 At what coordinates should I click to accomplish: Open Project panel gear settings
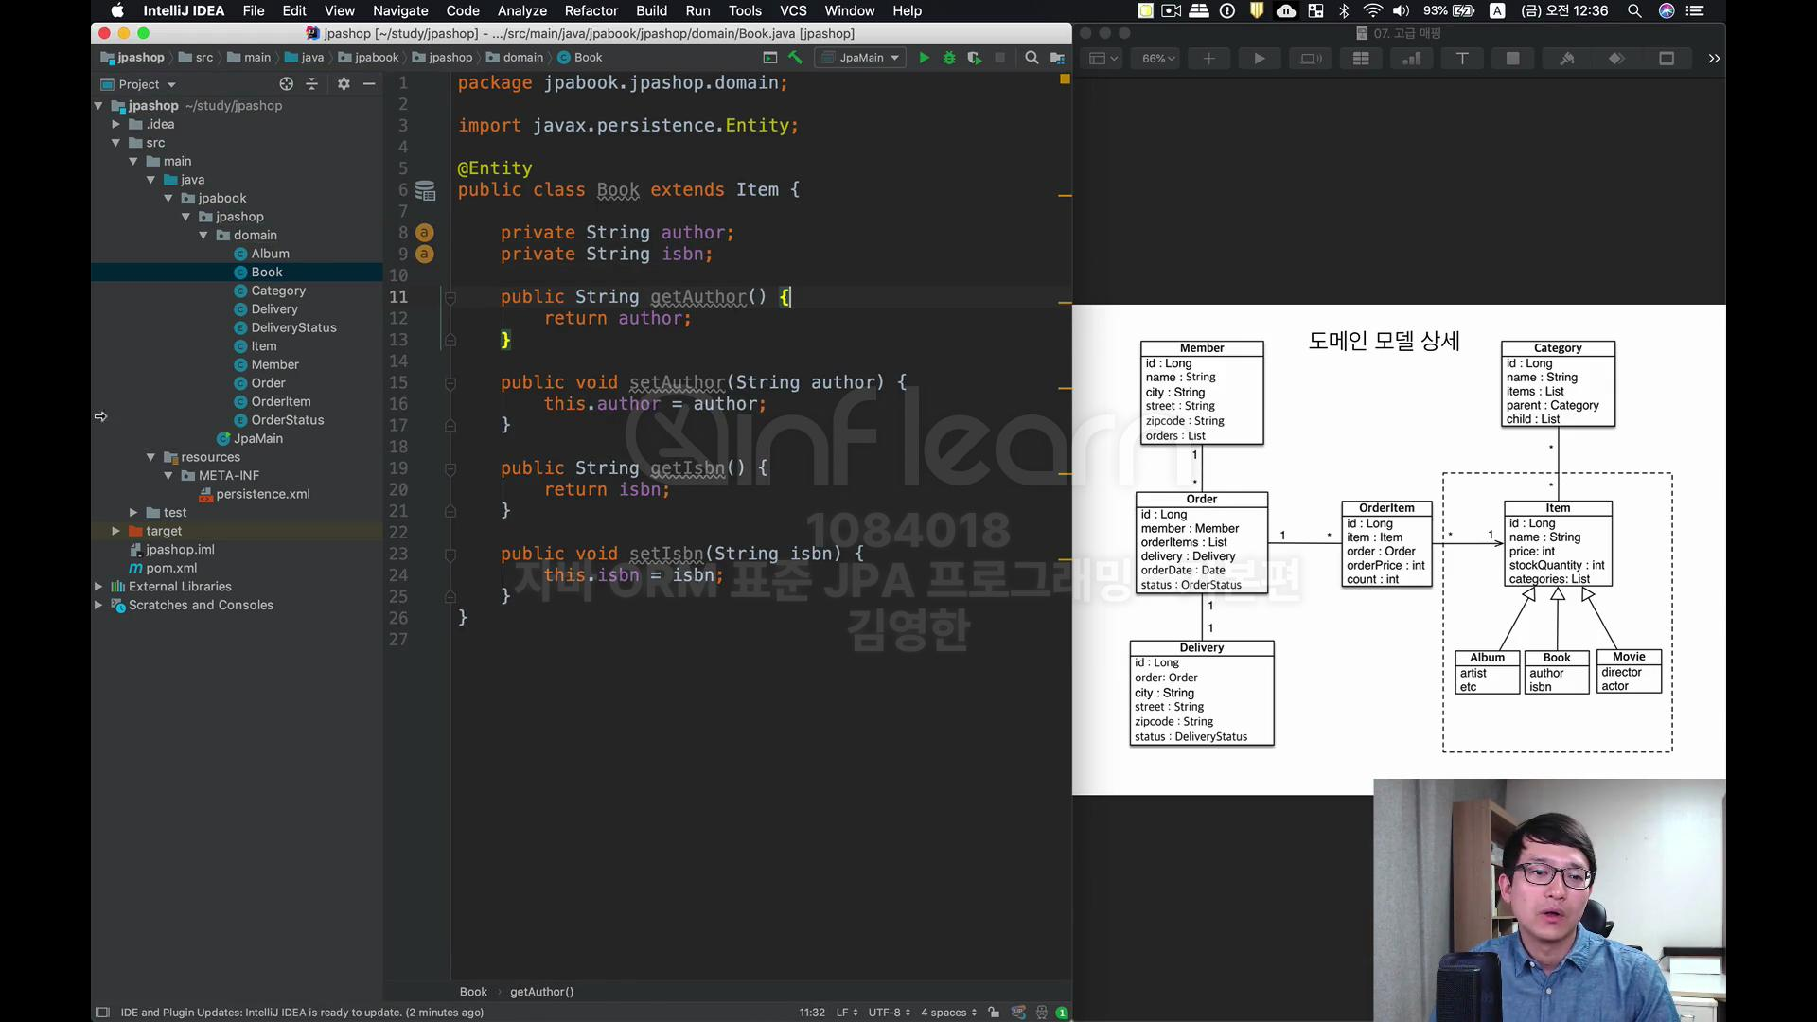pos(344,84)
